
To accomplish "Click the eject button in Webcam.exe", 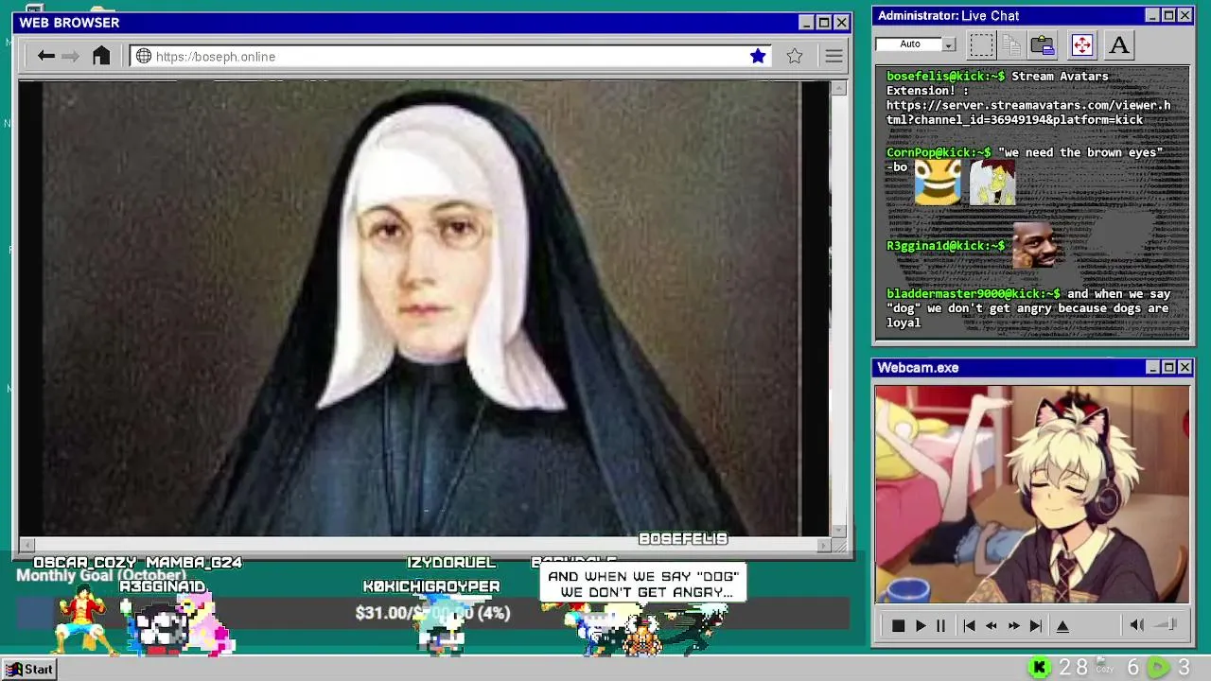I will click(x=1062, y=625).
